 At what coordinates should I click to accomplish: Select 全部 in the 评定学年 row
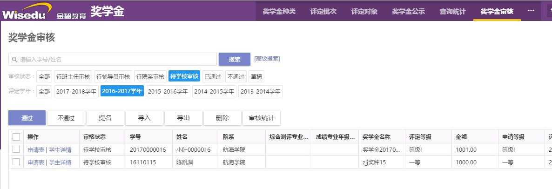[x=44, y=91]
